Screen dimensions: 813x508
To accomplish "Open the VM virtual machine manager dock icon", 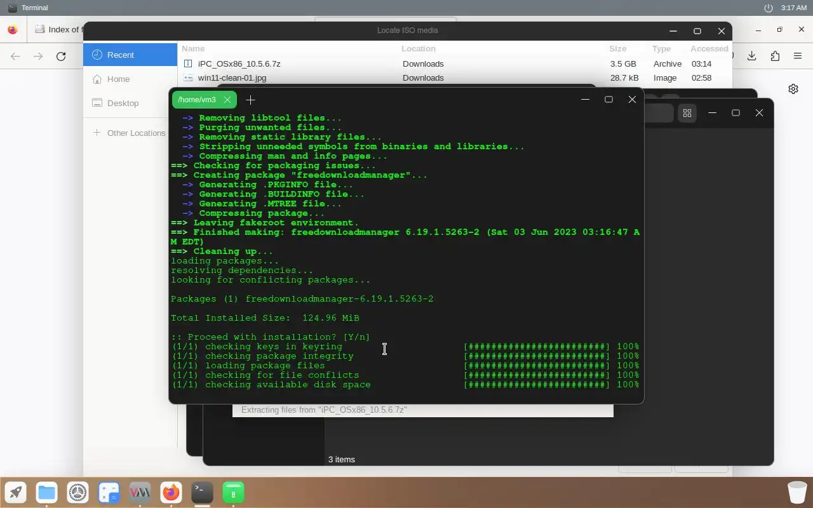I will (140, 492).
